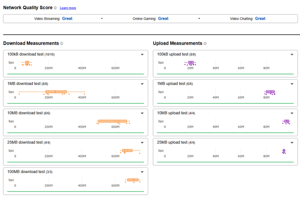Click the Video Streaming Great rating
The height and width of the screenshot is (198, 300).
pyautogui.click(x=67, y=19)
